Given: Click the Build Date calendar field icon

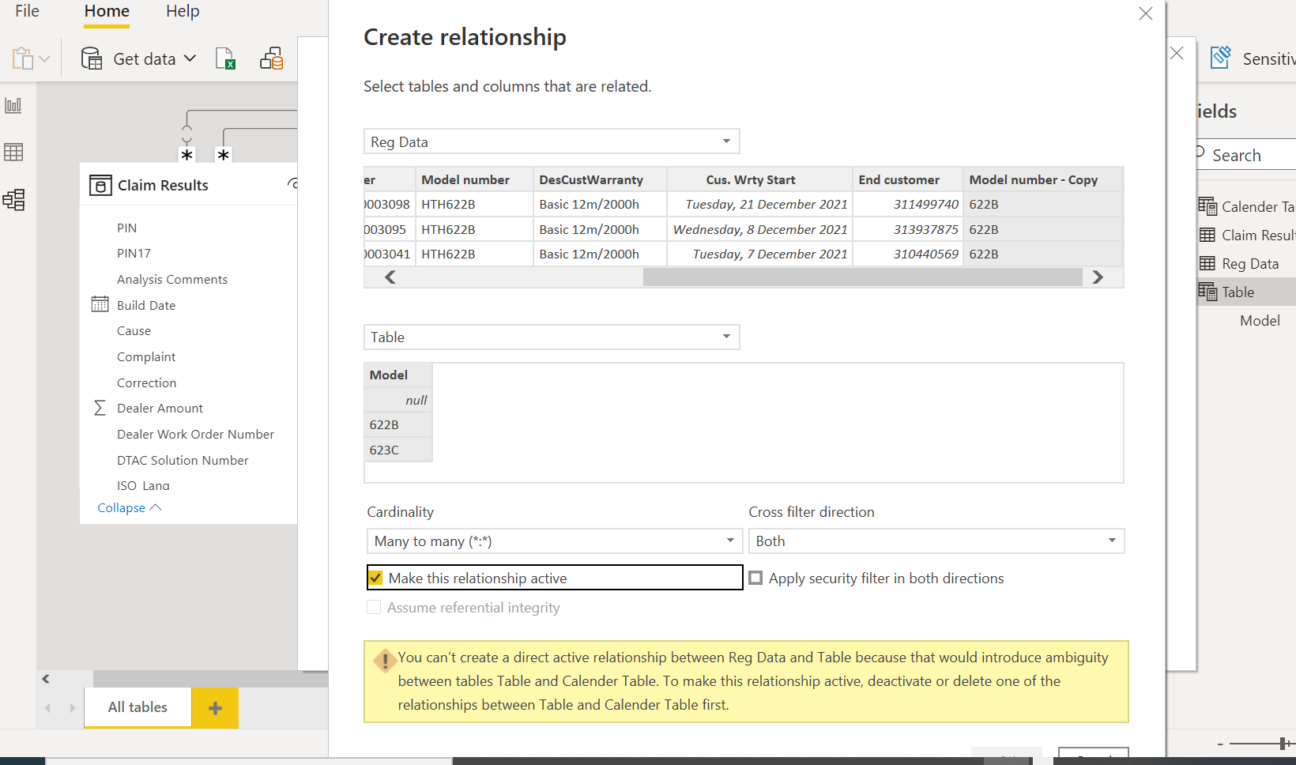Looking at the screenshot, I should (100, 304).
